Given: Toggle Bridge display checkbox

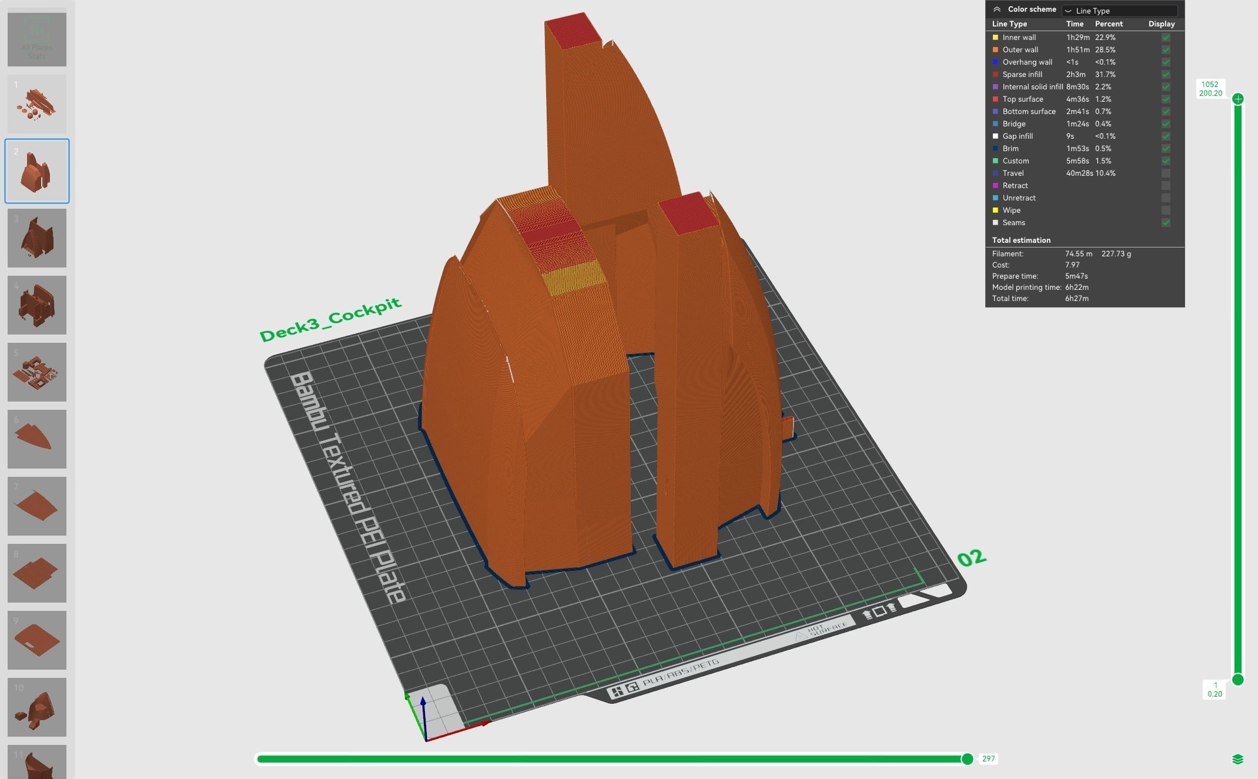Looking at the screenshot, I should (1166, 124).
